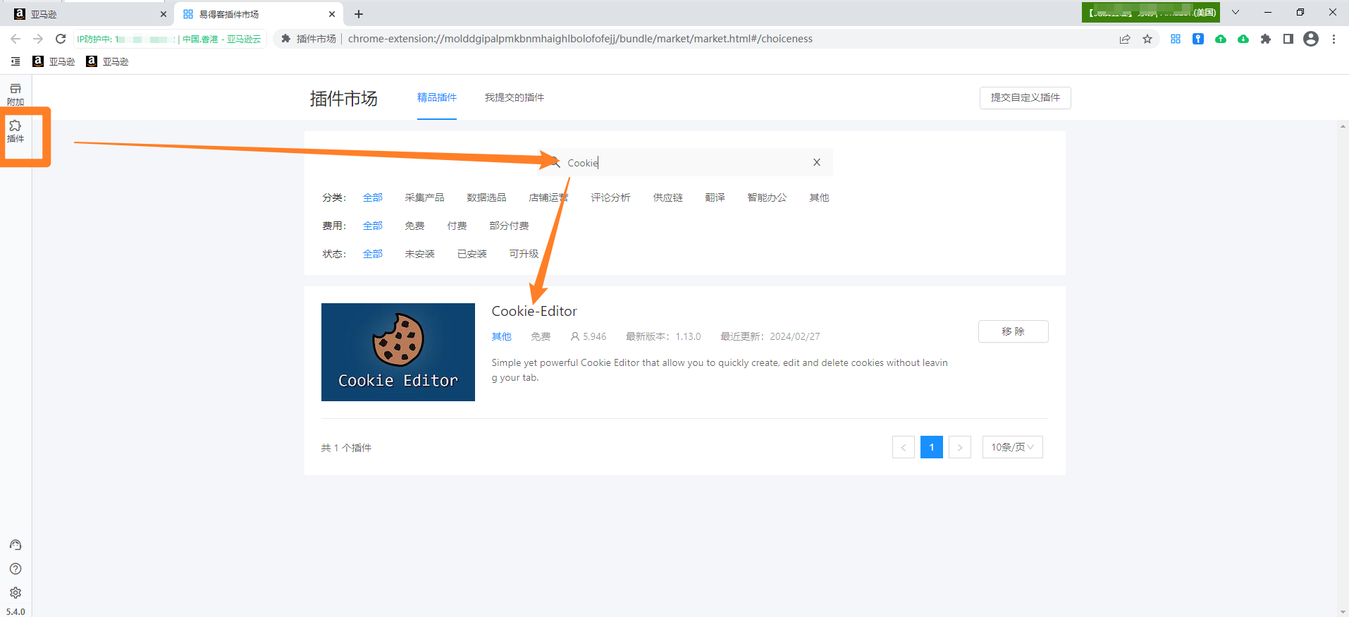Switch to 我提交的插件 tab

point(515,97)
